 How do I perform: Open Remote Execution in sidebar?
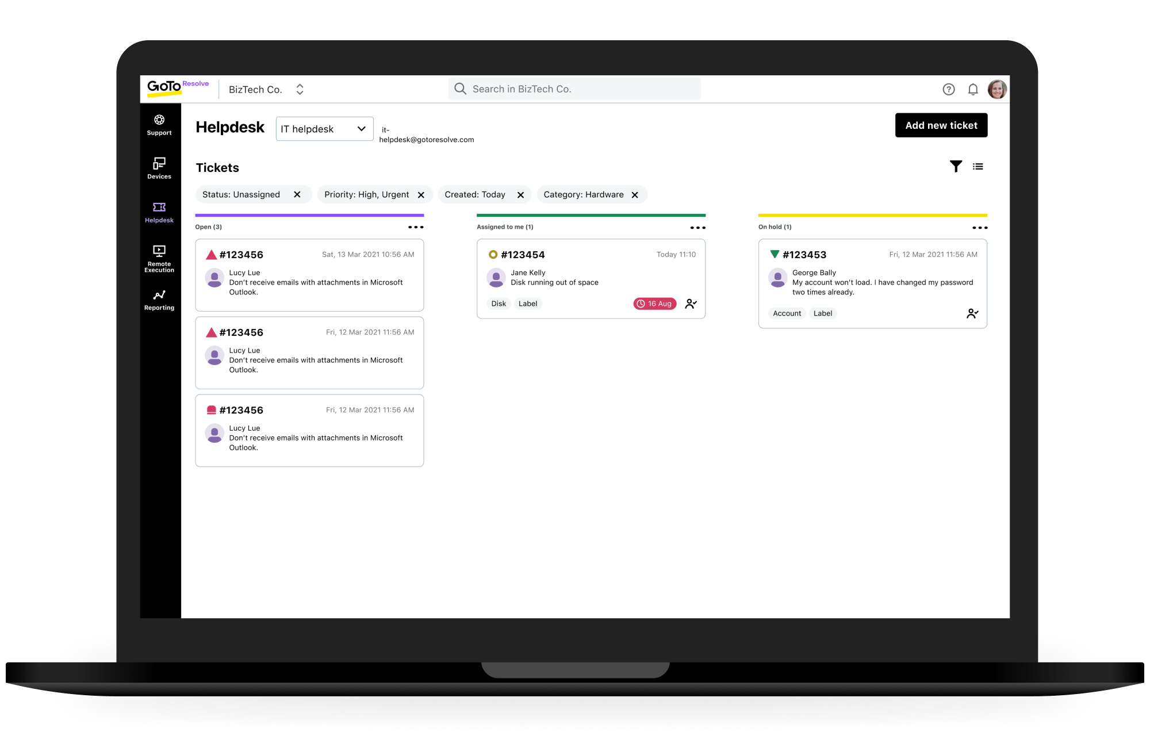159,258
